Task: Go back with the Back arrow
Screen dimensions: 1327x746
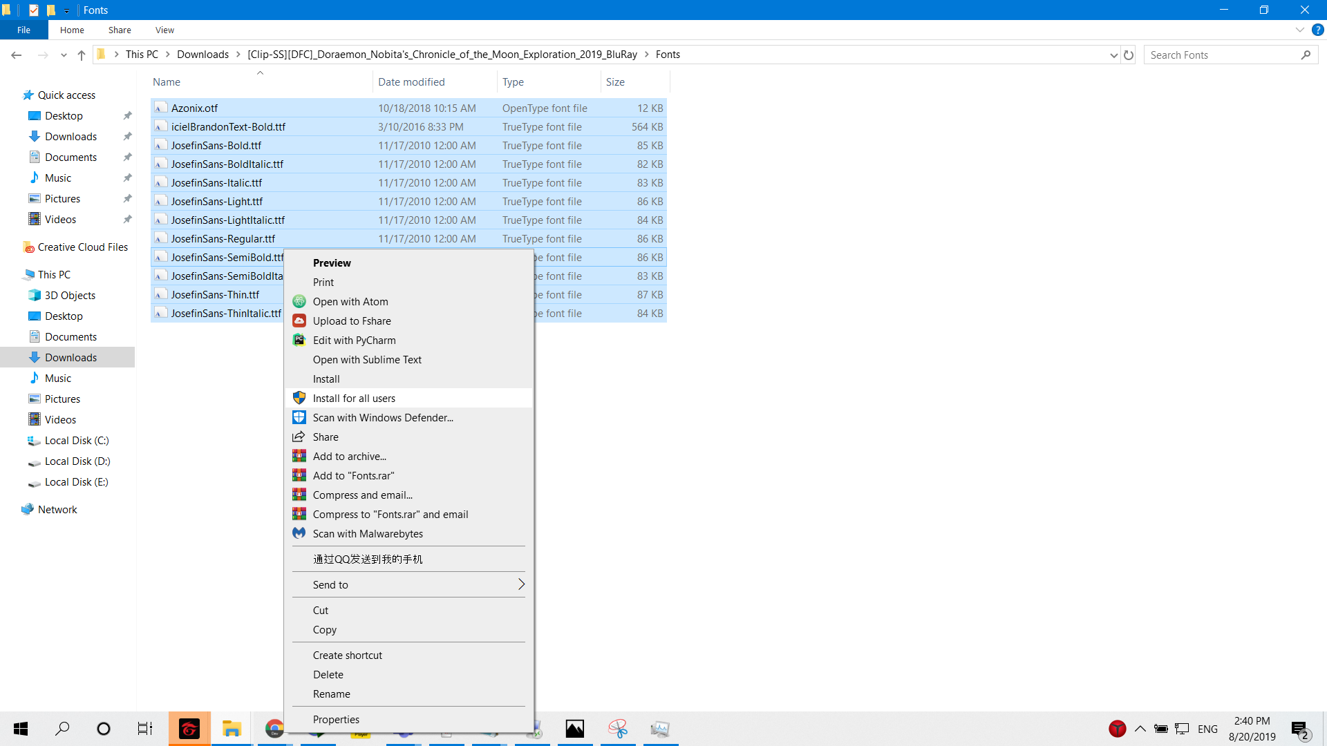Action: [17, 55]
